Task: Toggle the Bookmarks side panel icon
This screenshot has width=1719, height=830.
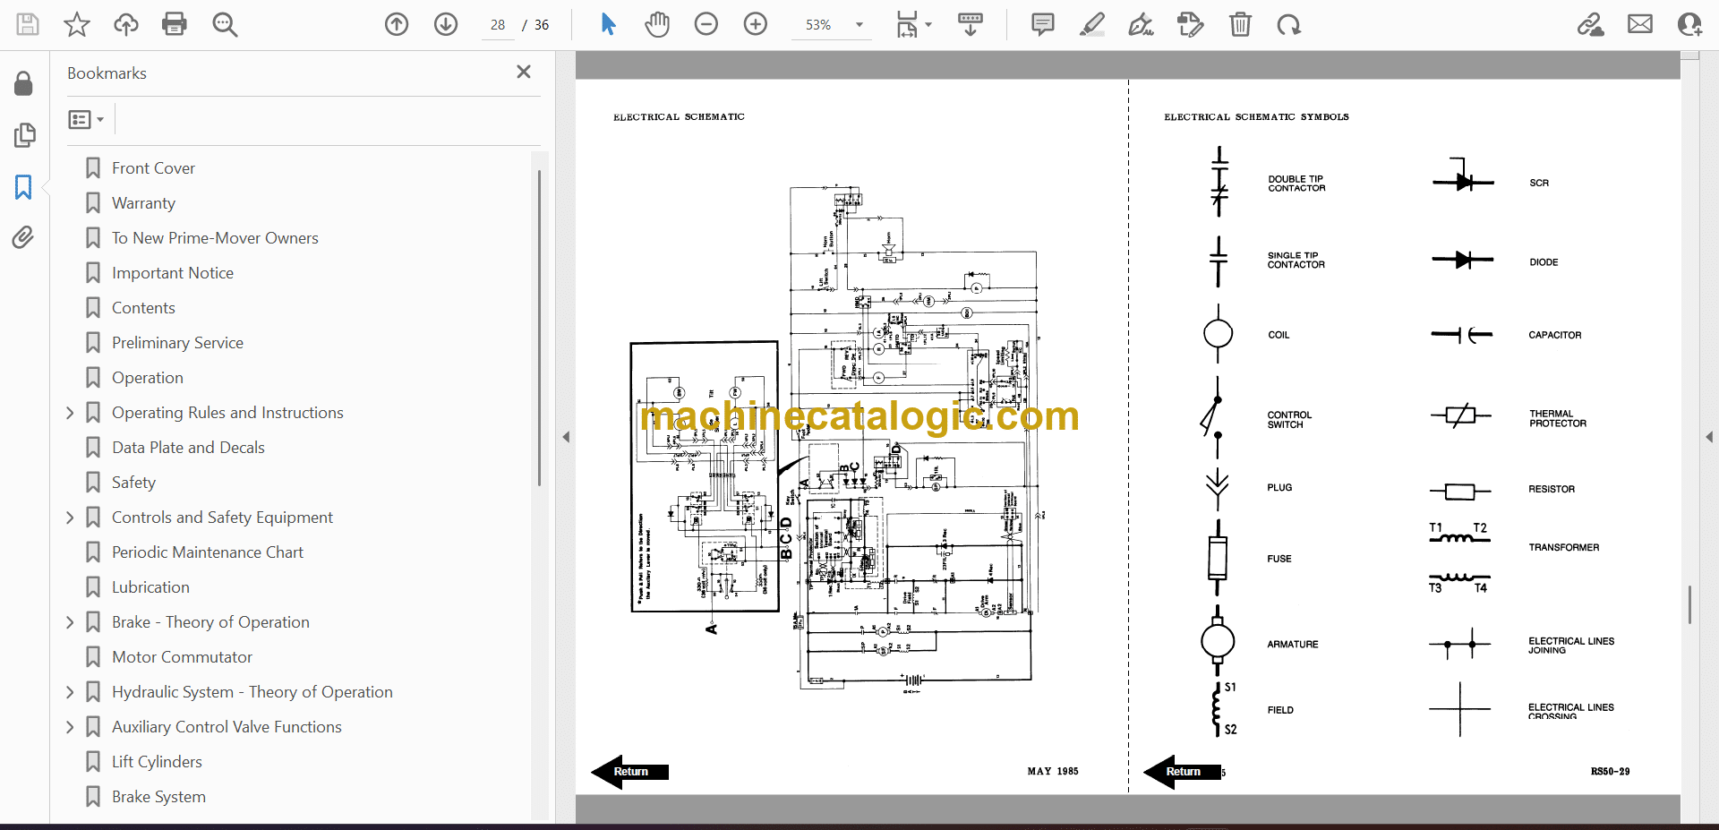Action: (24, 187)
